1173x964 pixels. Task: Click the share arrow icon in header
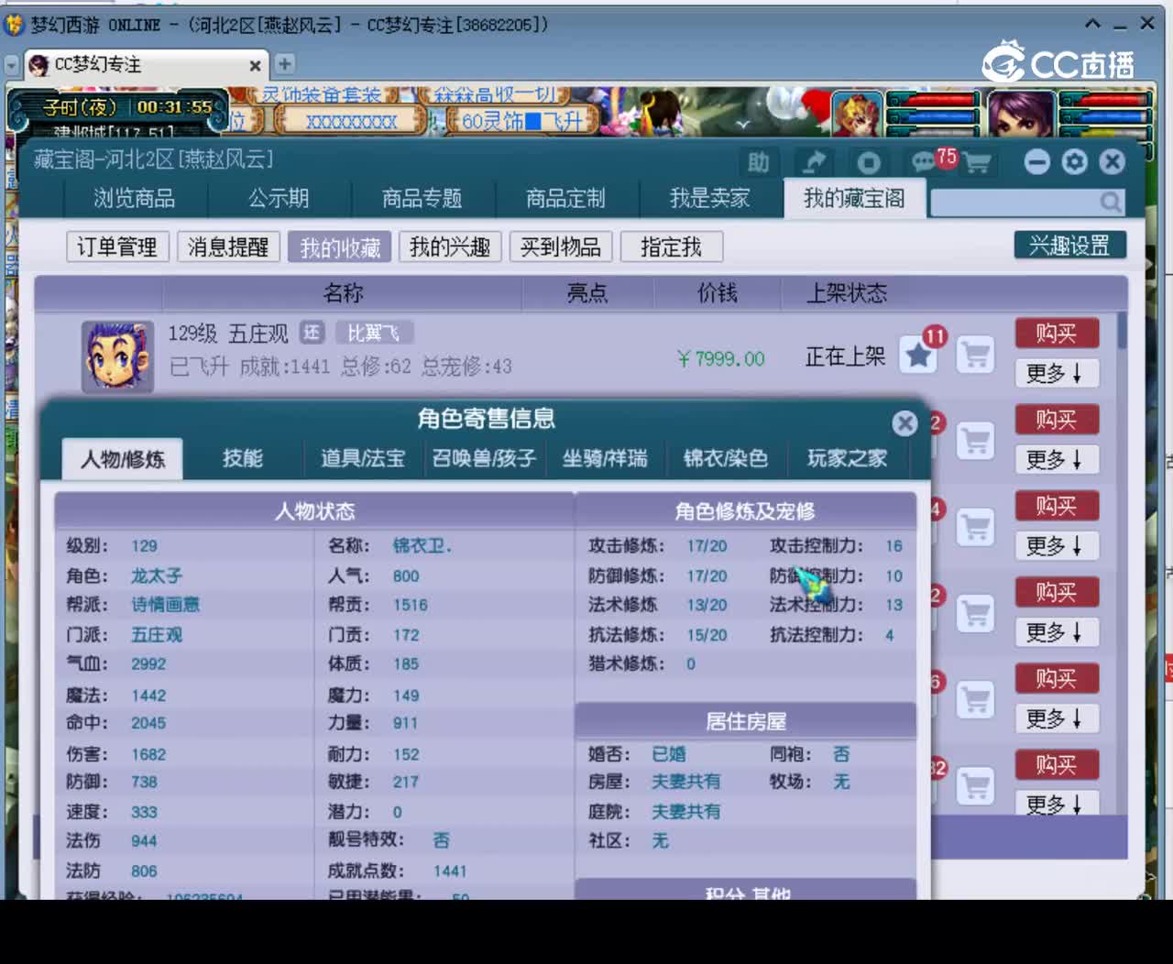pos(814,163)
